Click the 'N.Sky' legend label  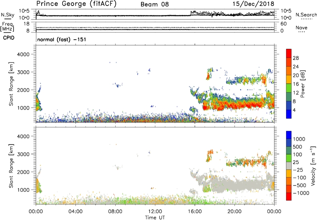[8, 15]
